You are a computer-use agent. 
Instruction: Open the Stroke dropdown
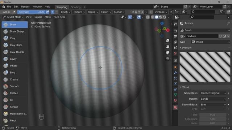click(x=93, y=12)
